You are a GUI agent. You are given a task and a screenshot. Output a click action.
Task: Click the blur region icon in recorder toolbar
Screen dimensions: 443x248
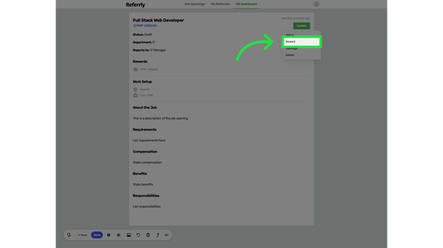click(118, 235)
